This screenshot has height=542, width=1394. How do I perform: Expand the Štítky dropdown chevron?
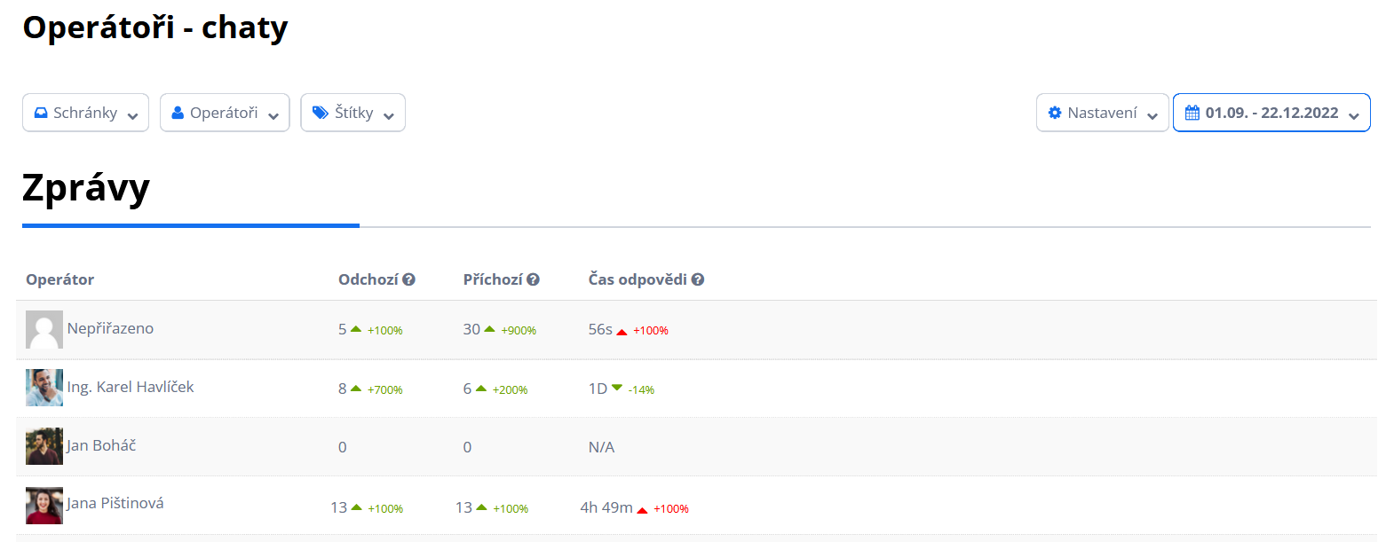click(x=389, y=115)
